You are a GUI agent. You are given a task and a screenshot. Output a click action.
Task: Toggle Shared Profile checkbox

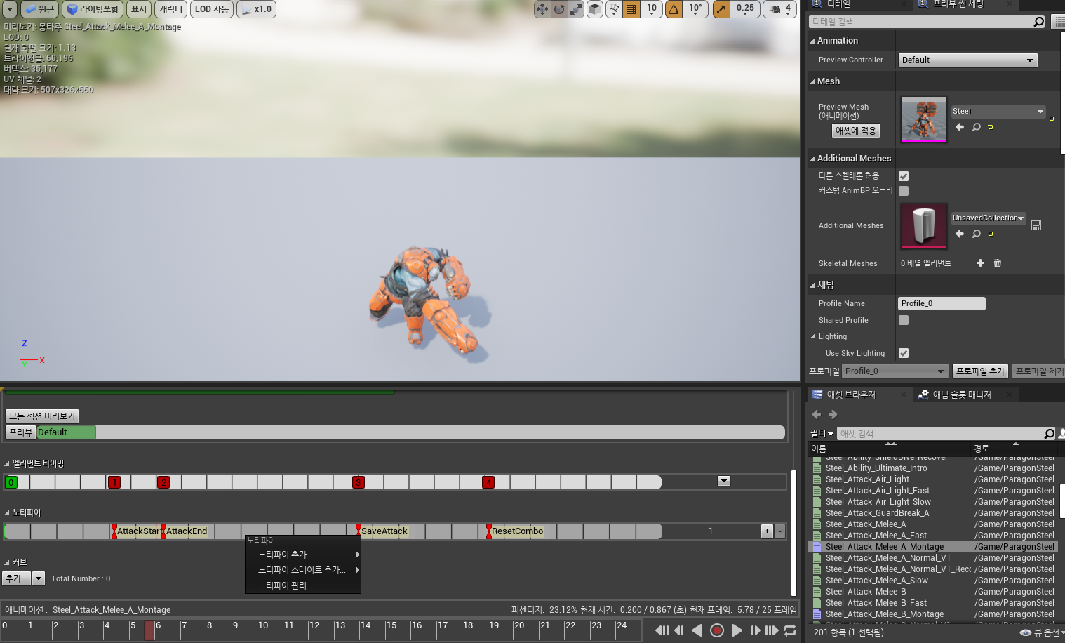[904, 320]
